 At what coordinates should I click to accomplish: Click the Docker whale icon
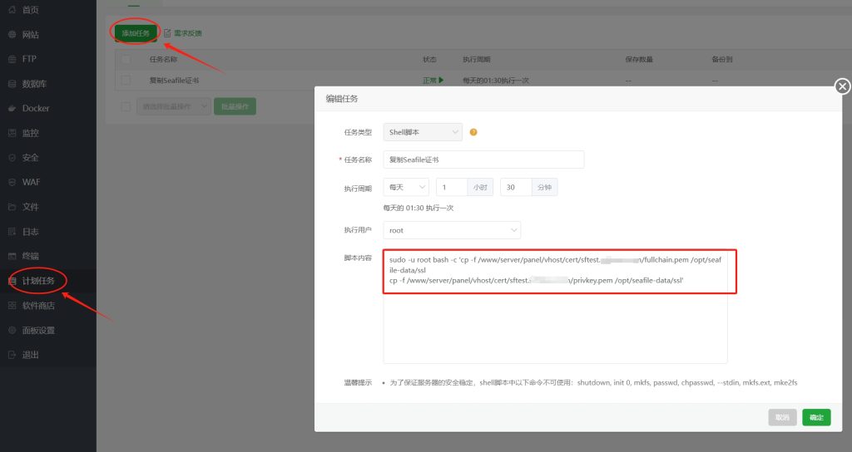coord(12,109)
